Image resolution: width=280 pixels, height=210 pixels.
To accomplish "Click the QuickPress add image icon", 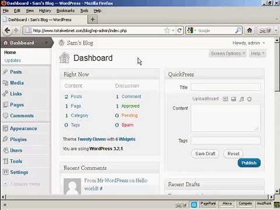I will 225,99.
